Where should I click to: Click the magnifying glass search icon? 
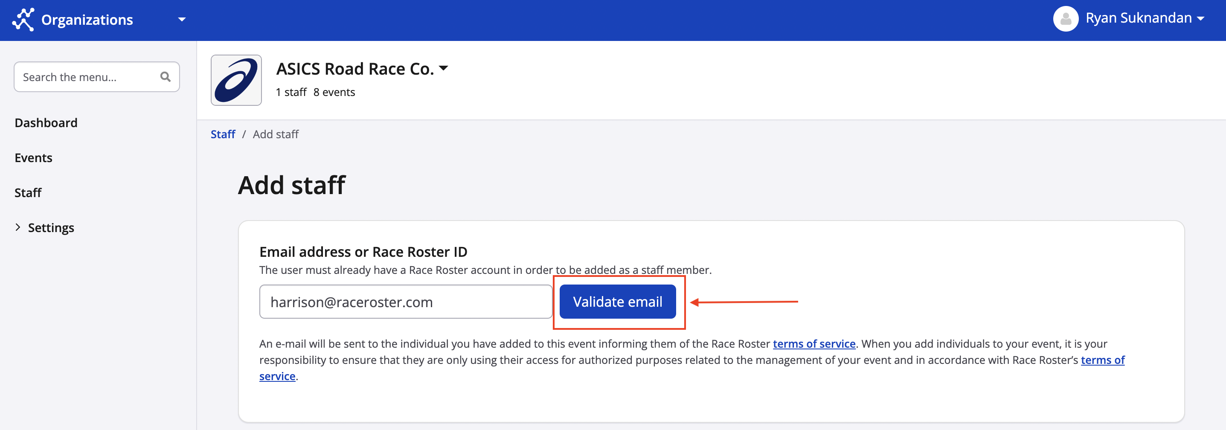165,77
